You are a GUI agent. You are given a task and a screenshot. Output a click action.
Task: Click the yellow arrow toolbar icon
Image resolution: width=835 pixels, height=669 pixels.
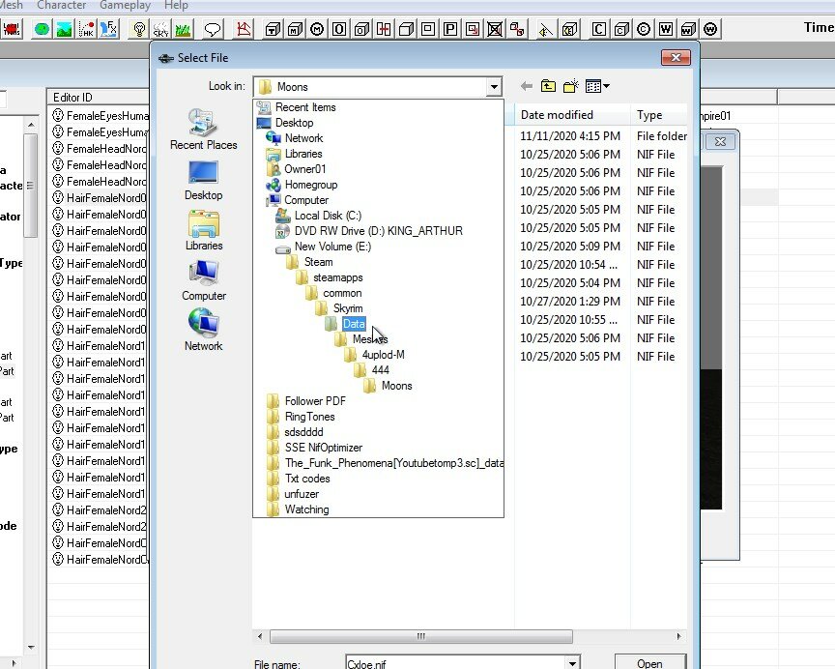coord(545,29)
